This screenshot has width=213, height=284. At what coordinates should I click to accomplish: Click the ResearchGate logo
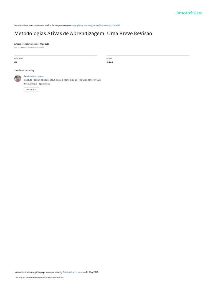pos(189,13)
